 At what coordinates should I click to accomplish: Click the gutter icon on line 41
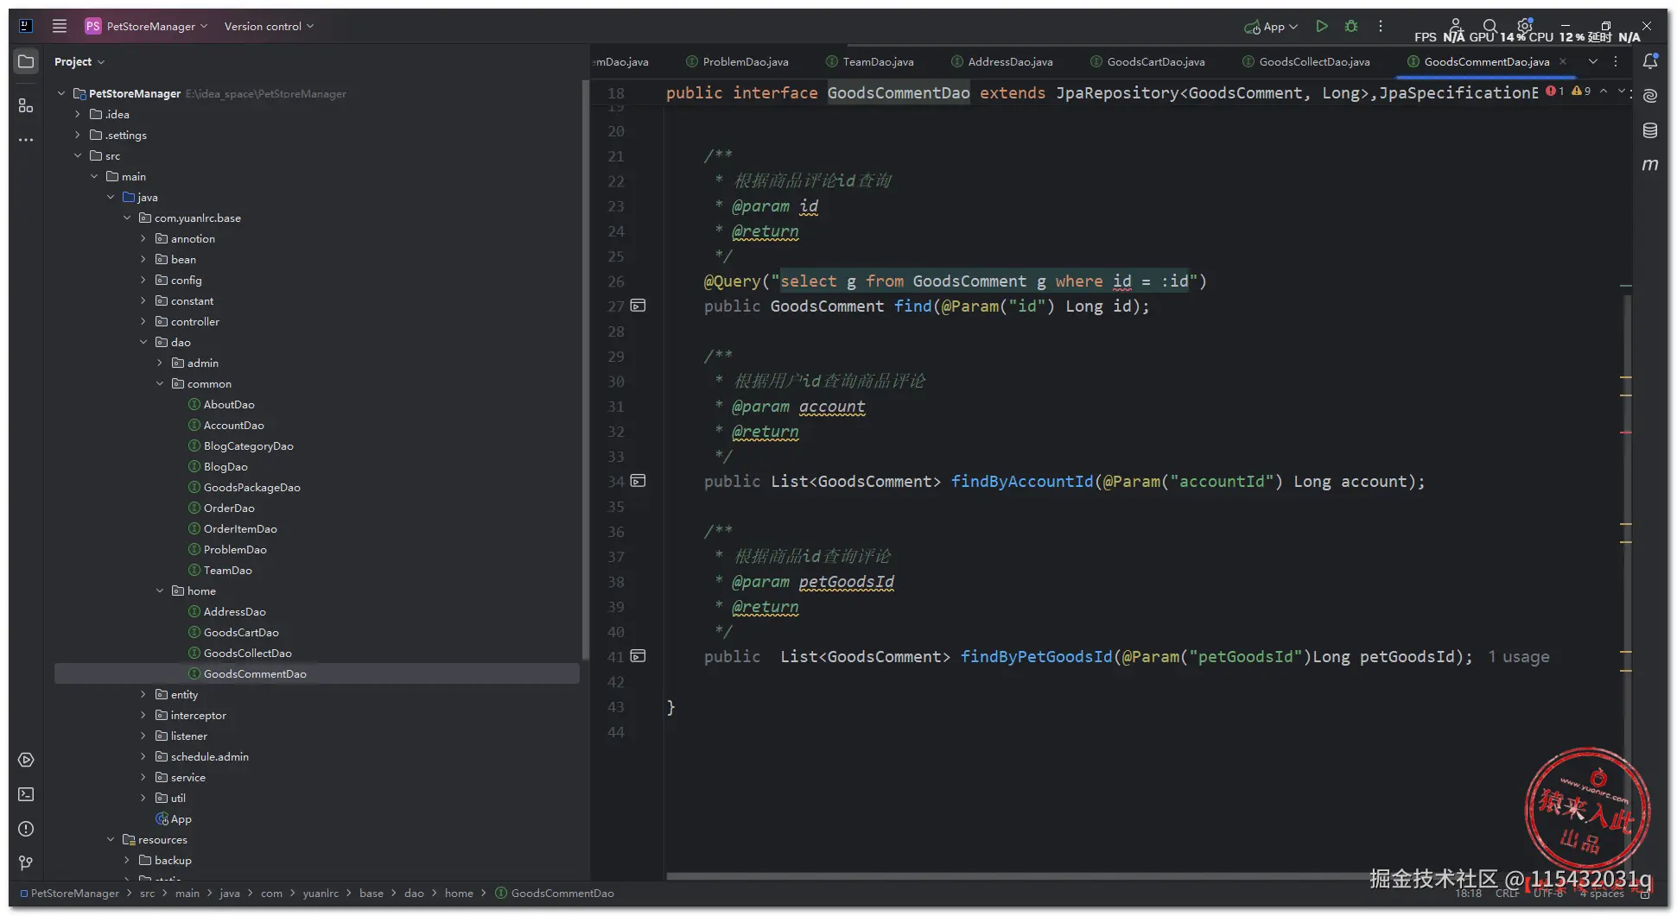638,656
